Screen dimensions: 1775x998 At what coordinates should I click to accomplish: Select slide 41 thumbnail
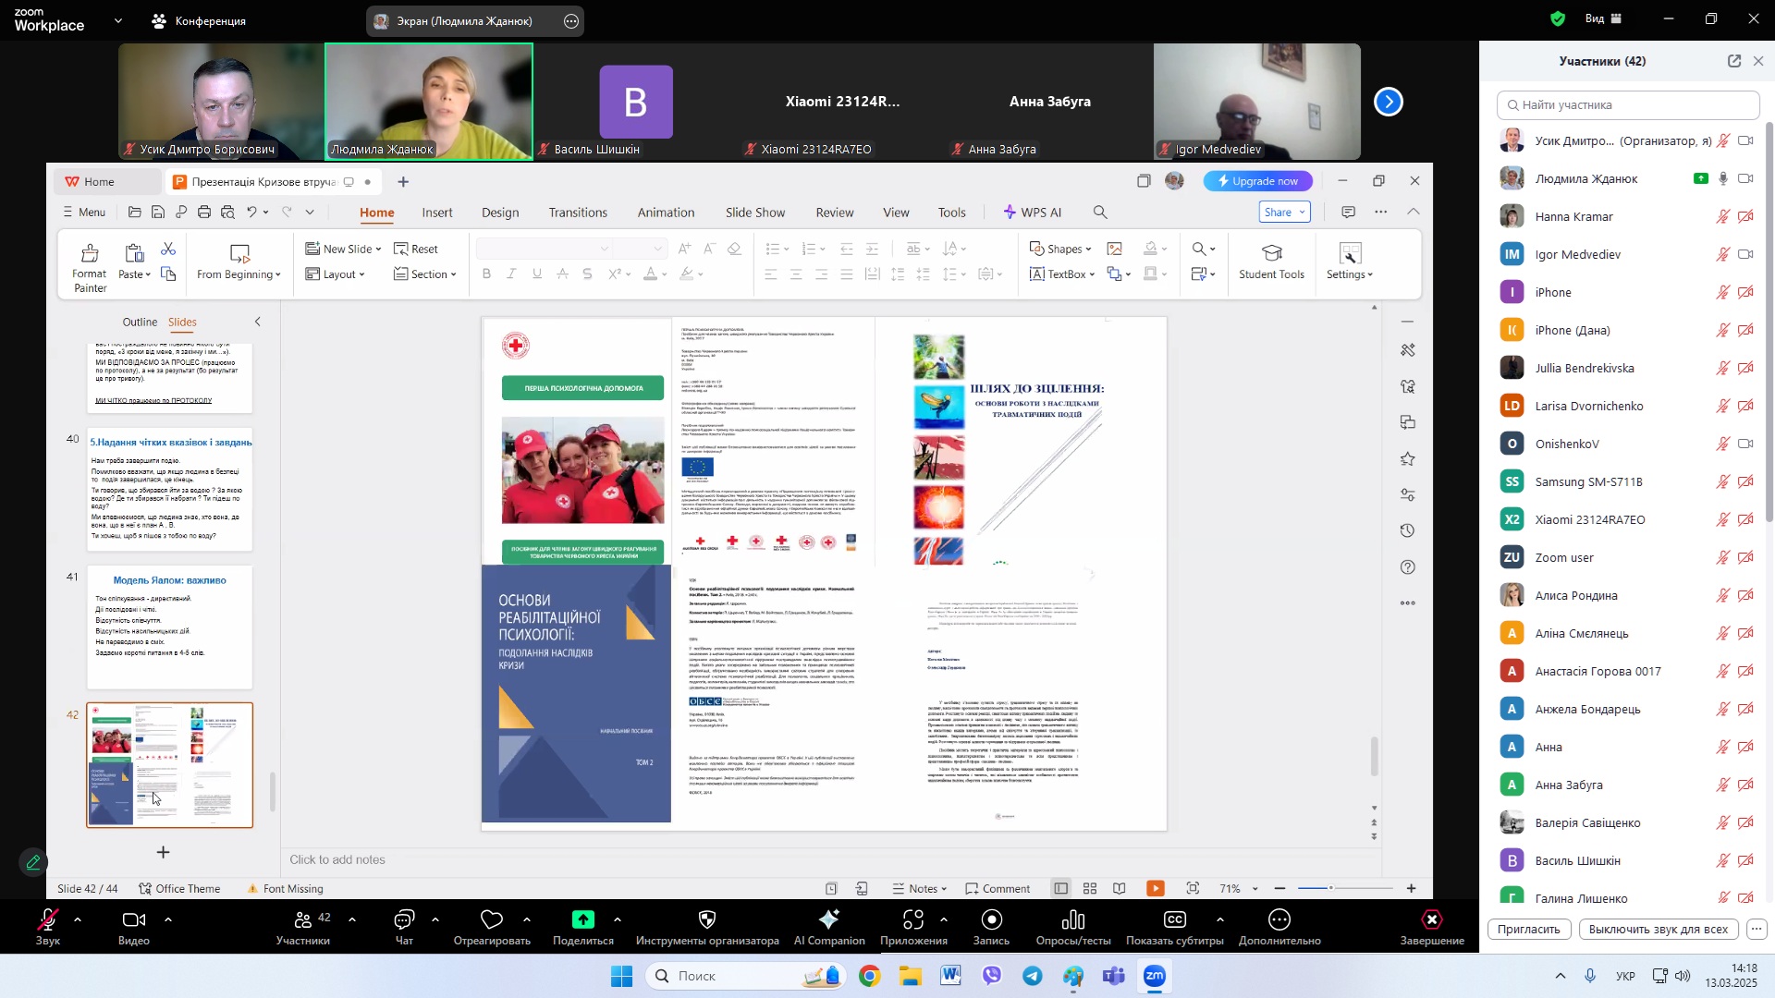tap(169, 627)
